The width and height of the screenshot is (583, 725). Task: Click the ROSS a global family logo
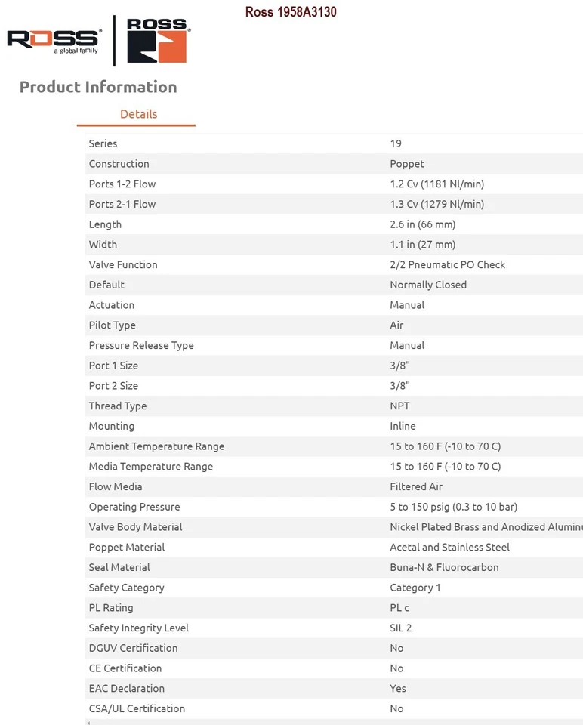(54, 41)
